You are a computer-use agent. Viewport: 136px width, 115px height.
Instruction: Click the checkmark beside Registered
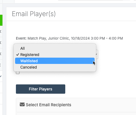18,55
